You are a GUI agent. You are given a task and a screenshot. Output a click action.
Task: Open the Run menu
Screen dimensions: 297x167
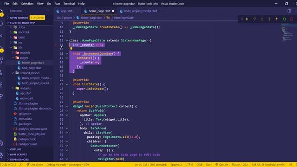click(x=57, y=4)
